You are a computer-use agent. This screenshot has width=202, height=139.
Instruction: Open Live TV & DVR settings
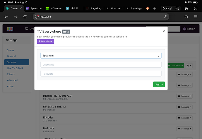[15, 68]
